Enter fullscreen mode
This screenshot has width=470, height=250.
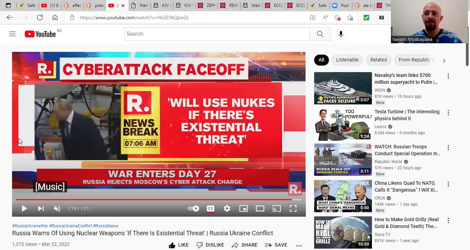(x=293, y=208)
